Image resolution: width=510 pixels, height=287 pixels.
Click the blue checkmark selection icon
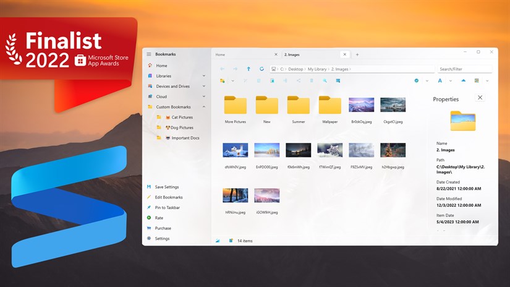[417, 80]
